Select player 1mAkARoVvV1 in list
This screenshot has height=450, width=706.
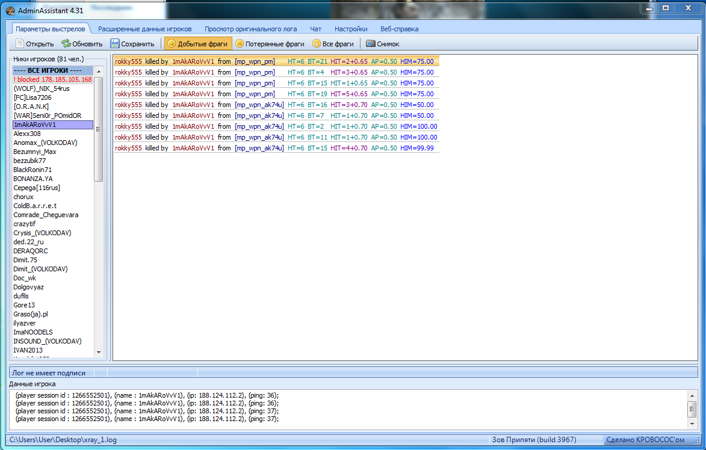(x=53, y=125)
